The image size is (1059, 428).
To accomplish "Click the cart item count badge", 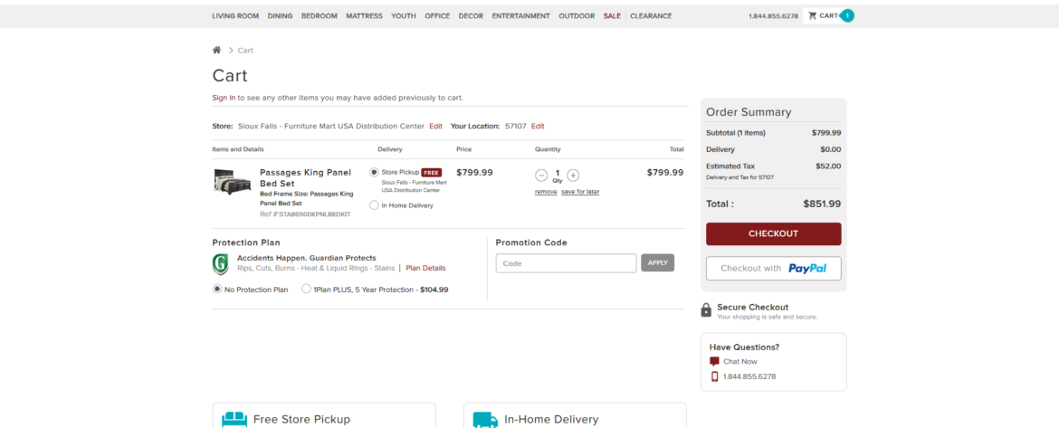I will pos(847,15).
